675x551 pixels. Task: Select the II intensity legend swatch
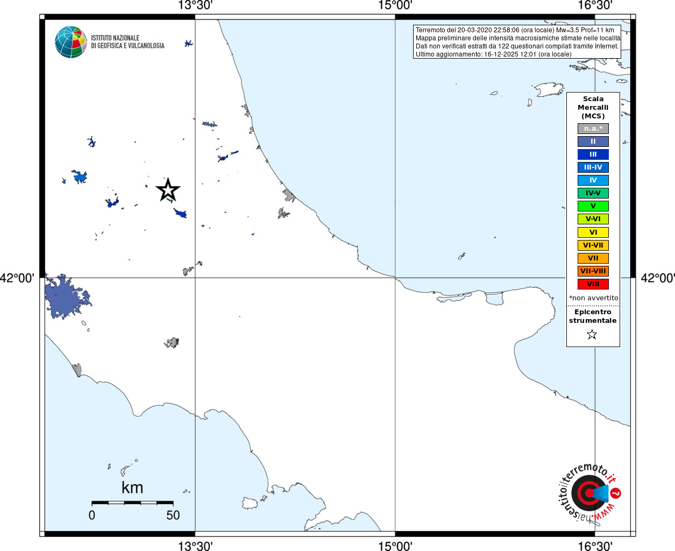click(x=593, y=142)
